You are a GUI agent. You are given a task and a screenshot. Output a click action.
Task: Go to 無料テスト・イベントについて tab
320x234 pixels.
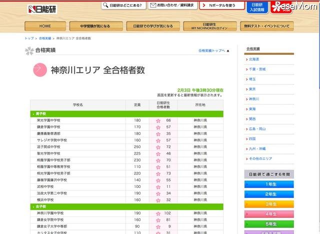pos(266,25)
